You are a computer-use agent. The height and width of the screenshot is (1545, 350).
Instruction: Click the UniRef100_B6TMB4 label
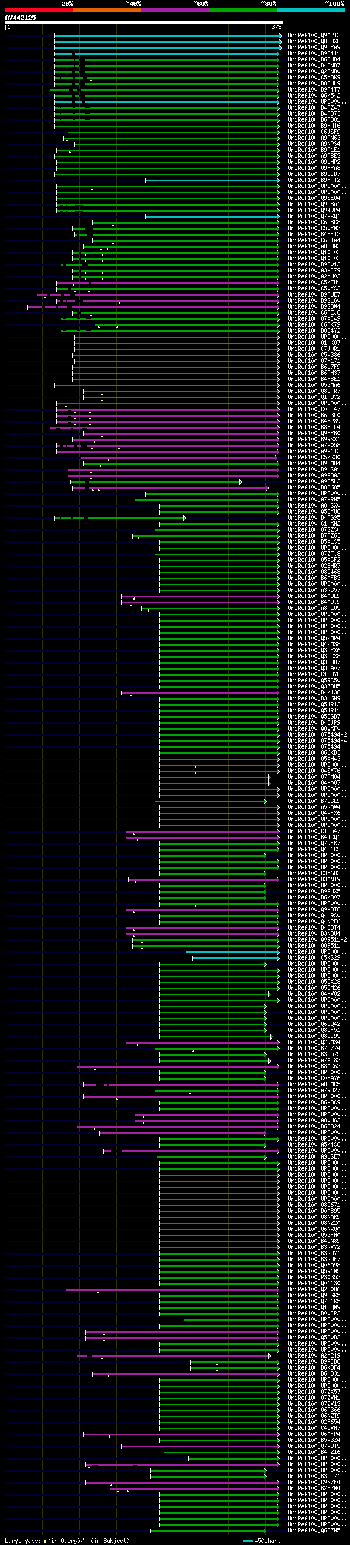click(x=314, y=59)
